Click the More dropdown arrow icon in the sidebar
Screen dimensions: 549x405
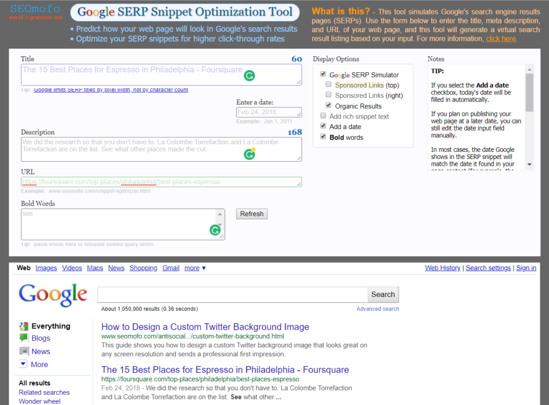tap(23, 364)
